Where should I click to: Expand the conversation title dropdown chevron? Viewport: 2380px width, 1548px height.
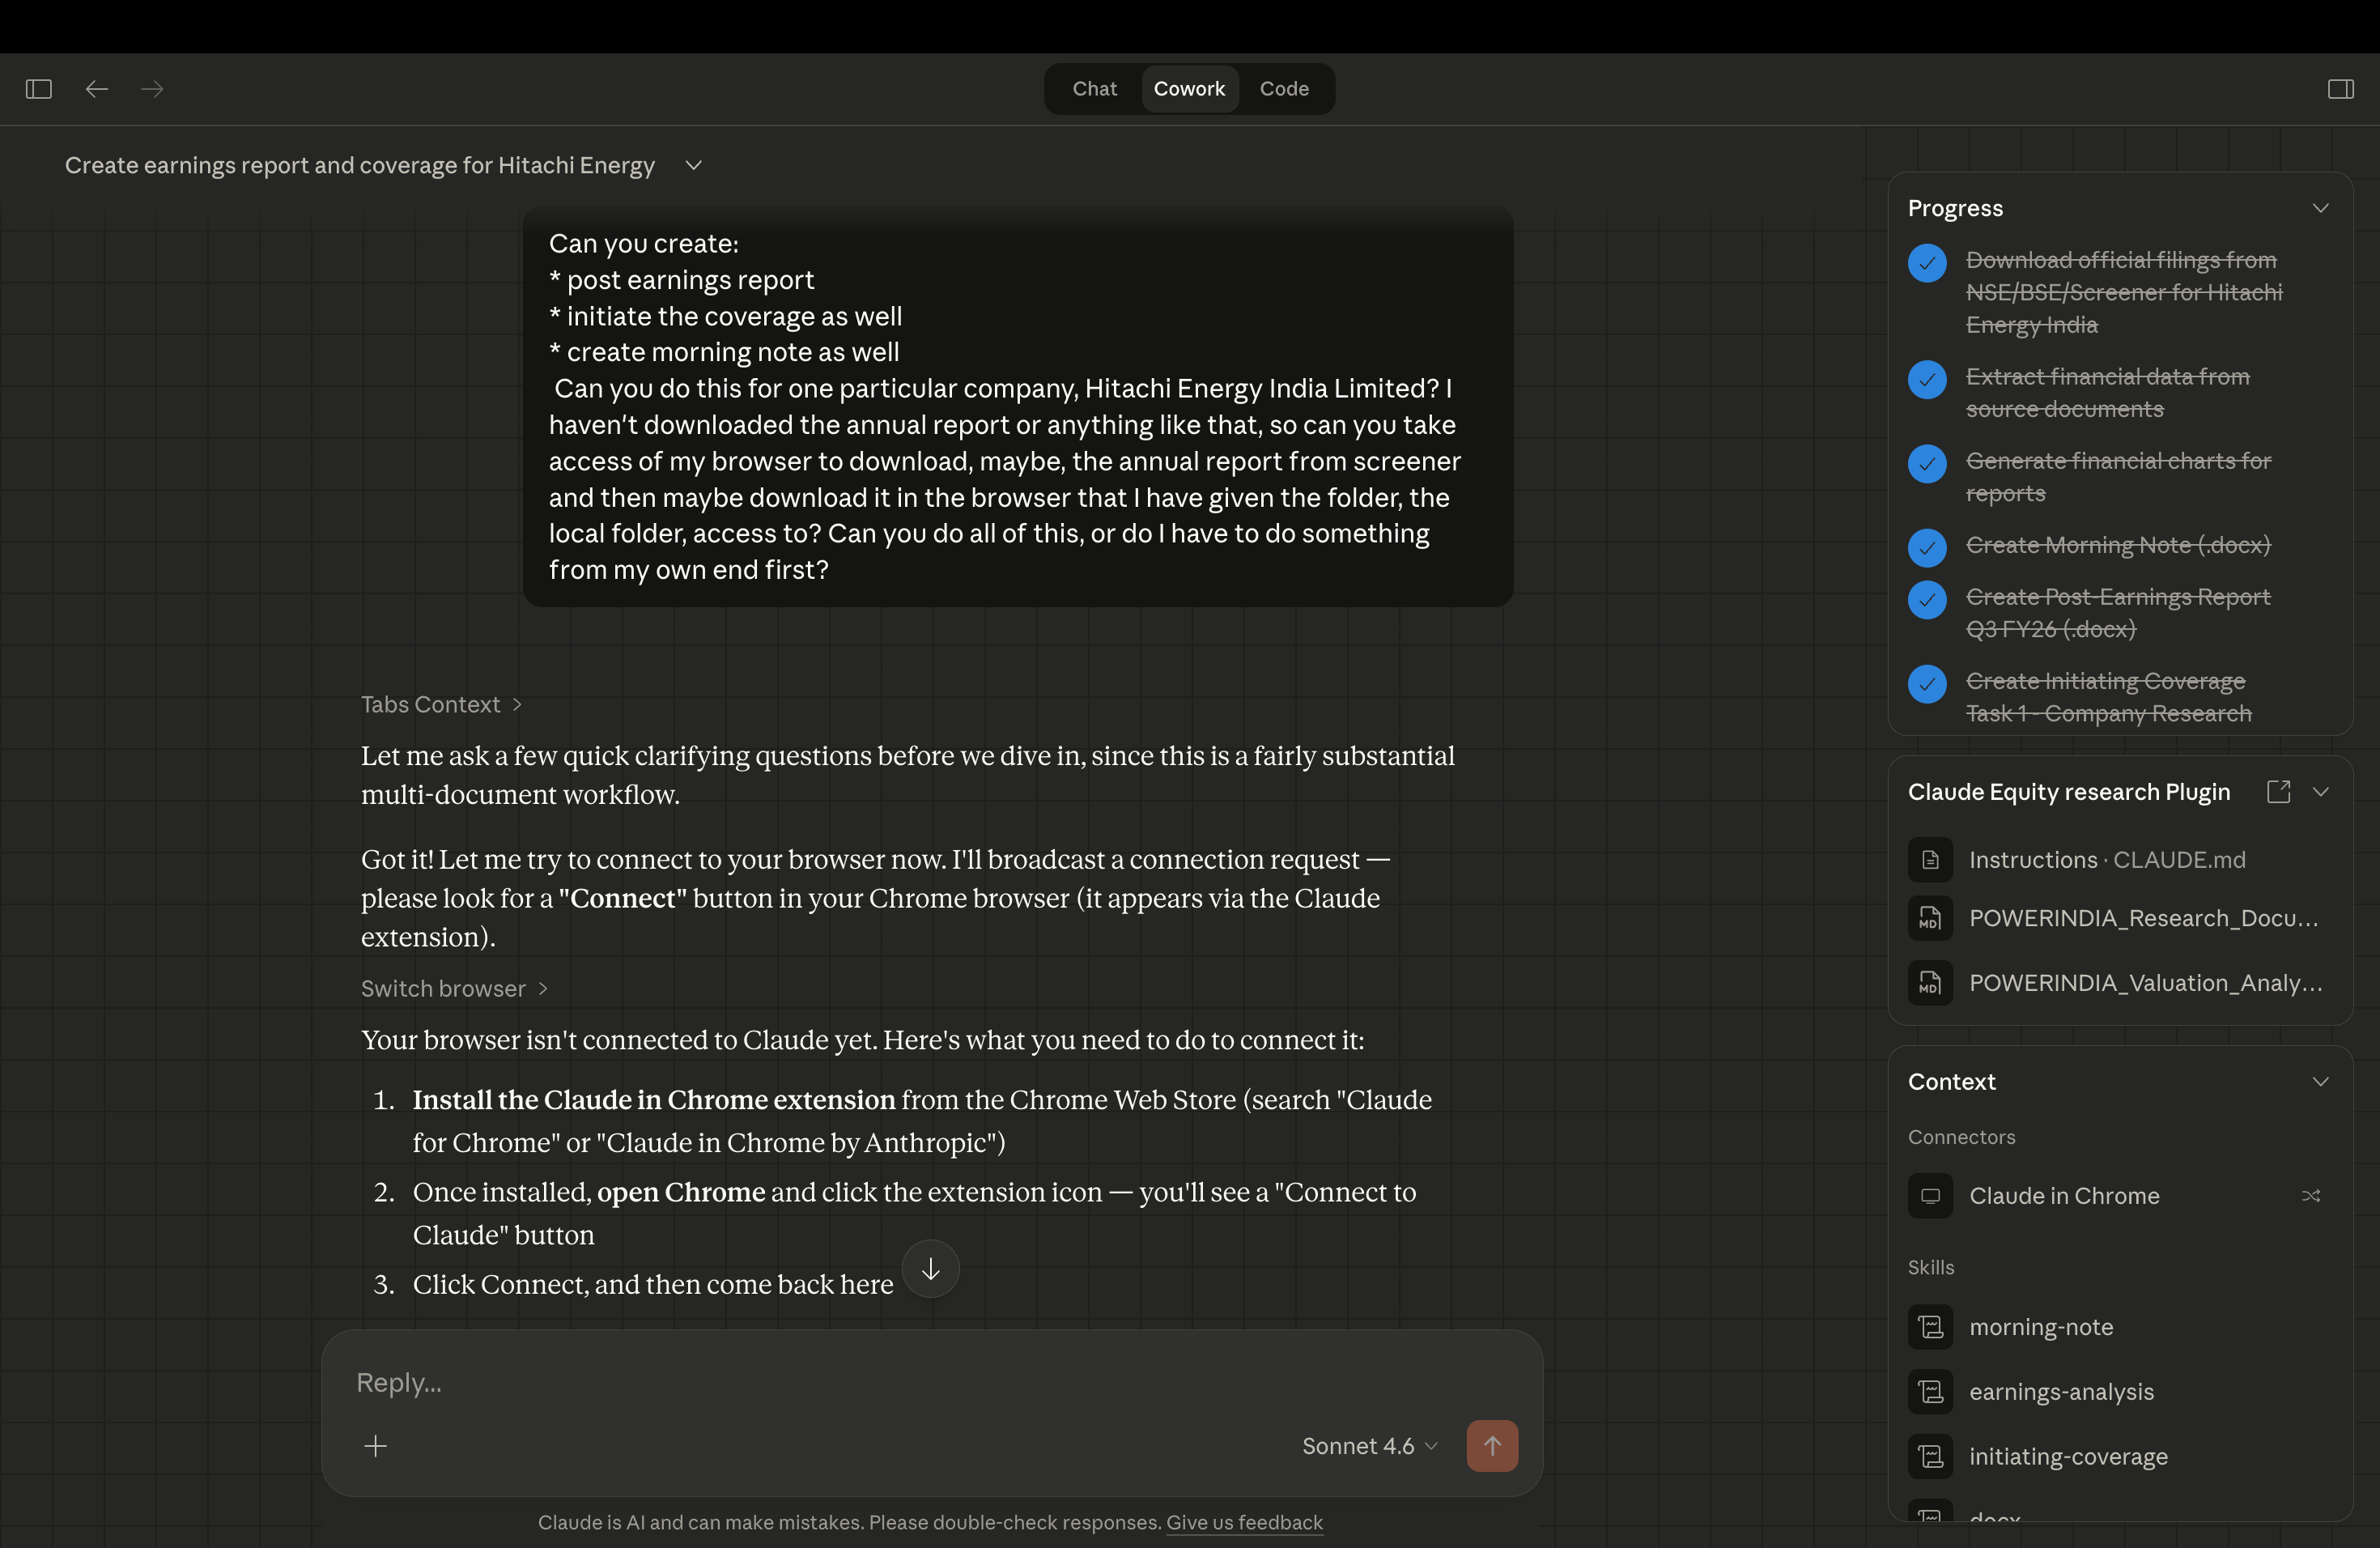point(693,165)
